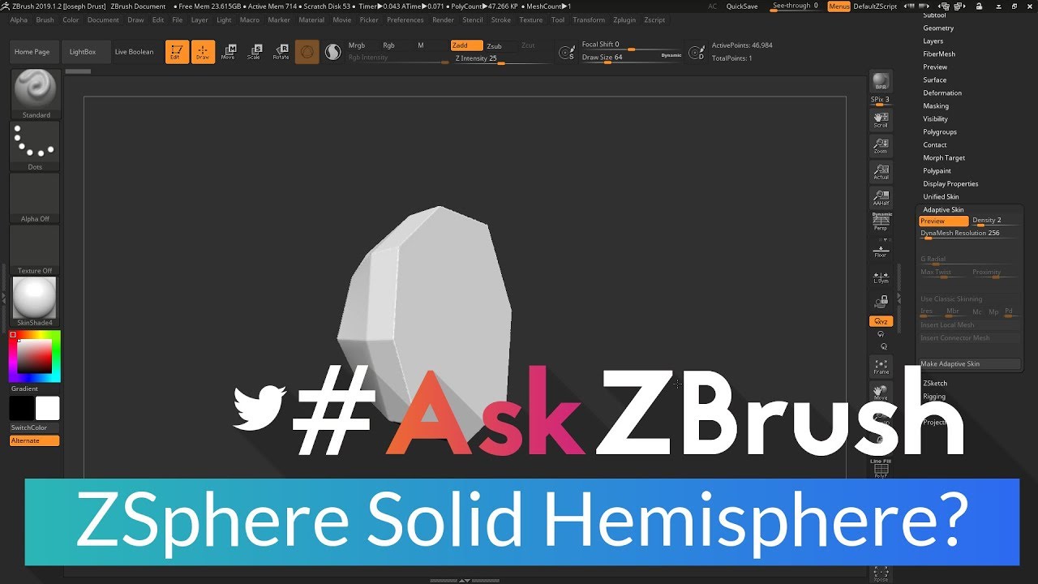
Task: Open the Material menu
Action: coord(311,19)
